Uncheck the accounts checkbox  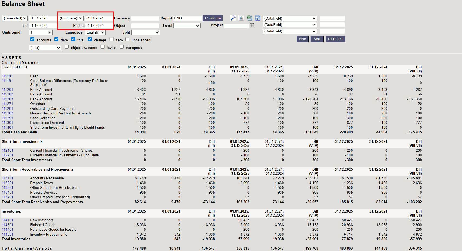[x=32, y=39]
